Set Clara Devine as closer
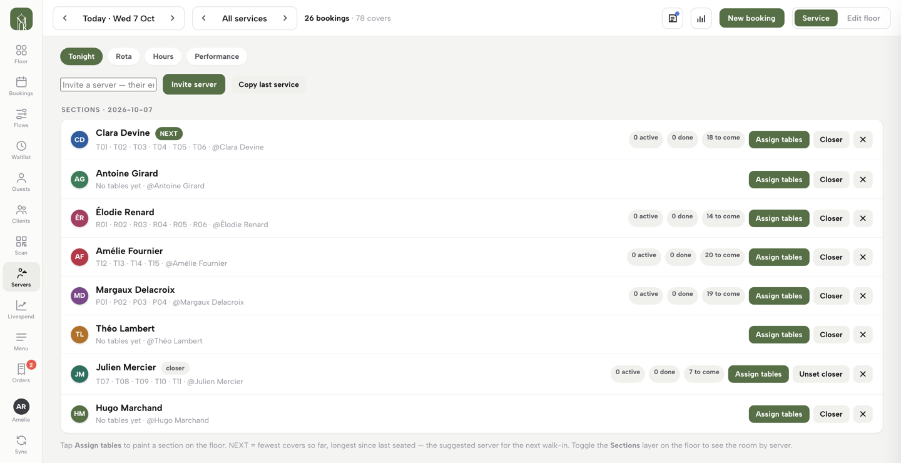 tap(831, 140)
